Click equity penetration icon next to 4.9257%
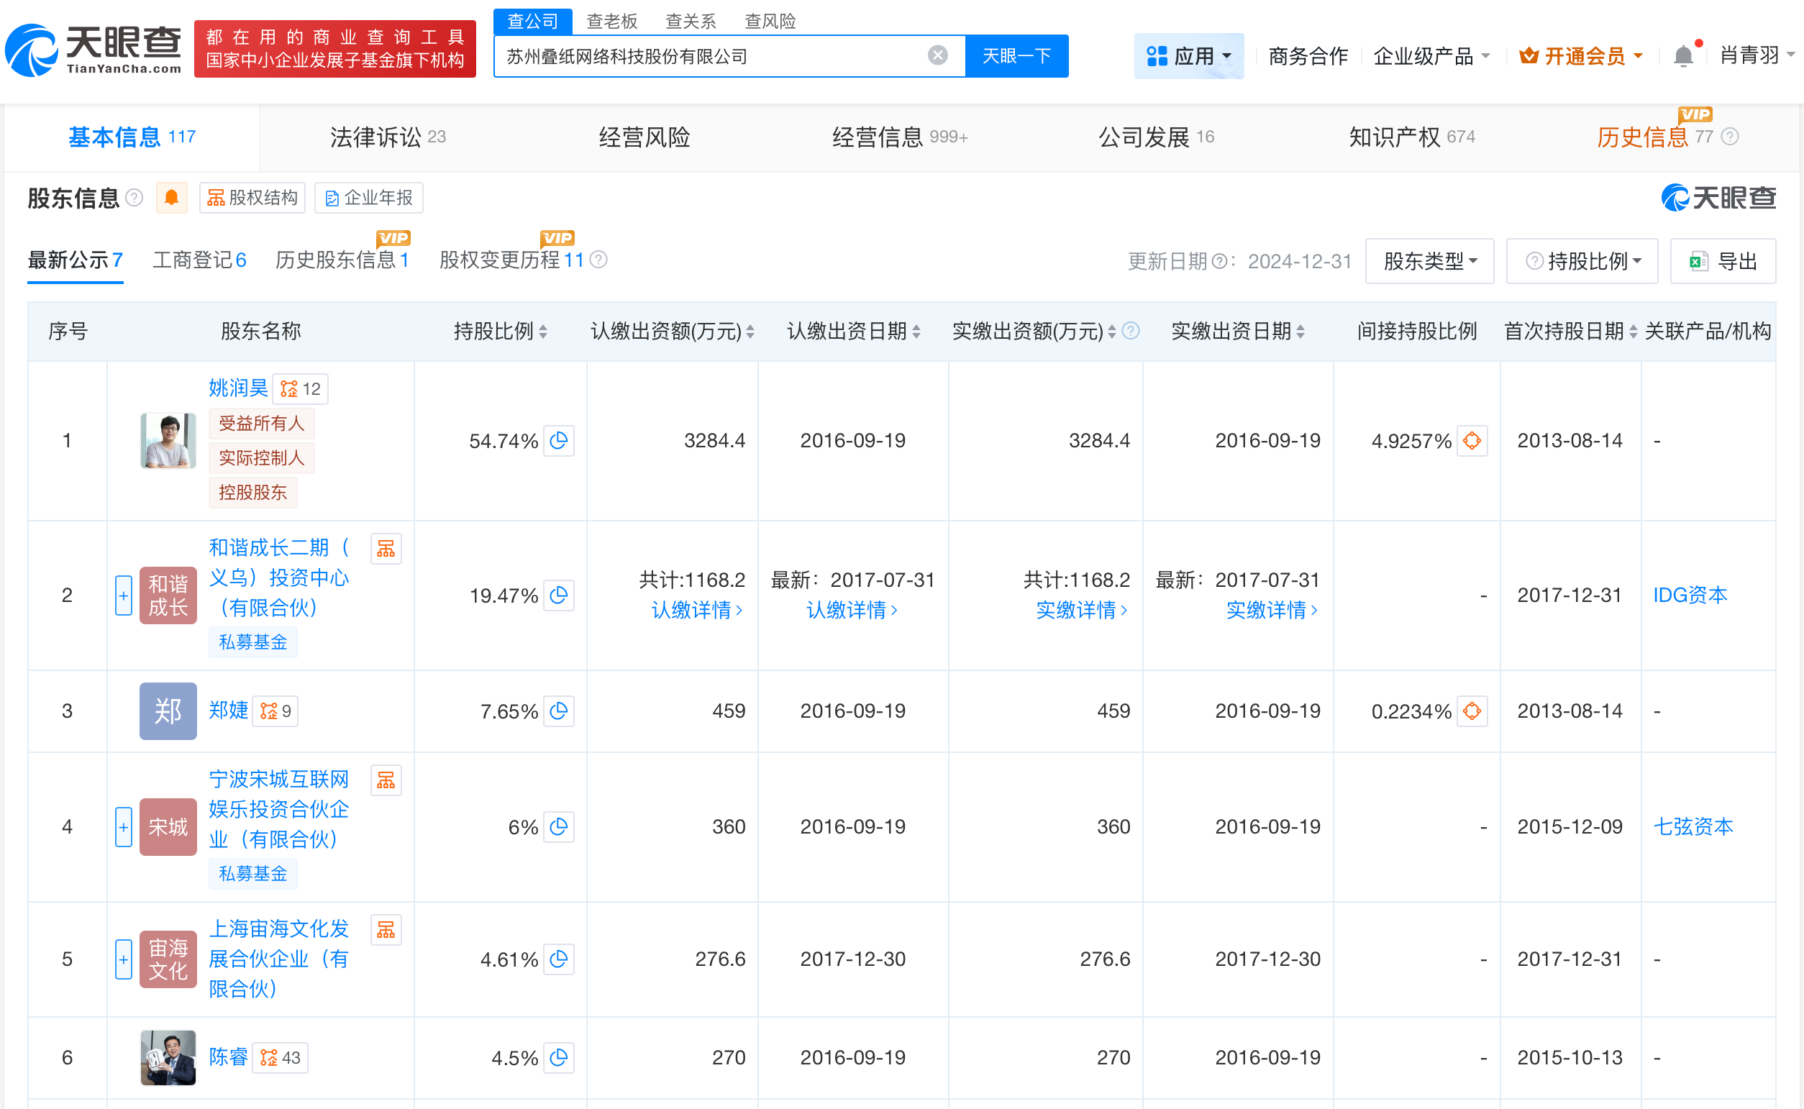The image size is (1804, 1109). (1472, 441)
